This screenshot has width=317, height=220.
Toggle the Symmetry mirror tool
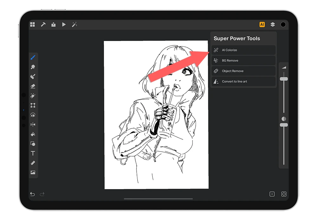(33, 125)
